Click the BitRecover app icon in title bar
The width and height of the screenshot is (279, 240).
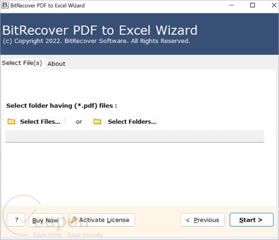coord(5,5)
